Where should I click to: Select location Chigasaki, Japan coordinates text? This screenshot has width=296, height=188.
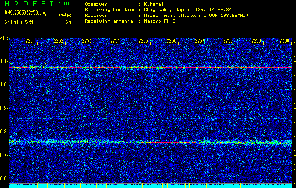pos(191,9)
